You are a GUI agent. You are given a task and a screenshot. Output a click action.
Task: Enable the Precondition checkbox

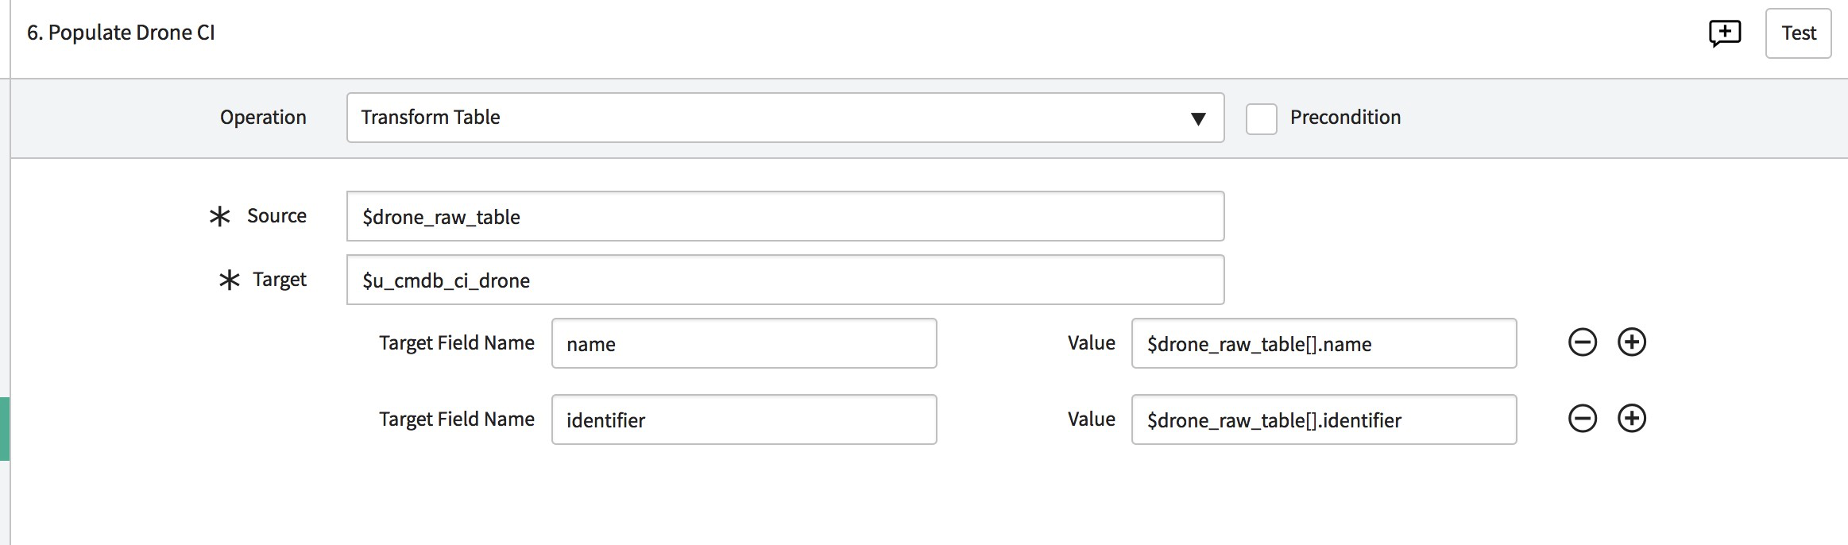click(1261, 118)
